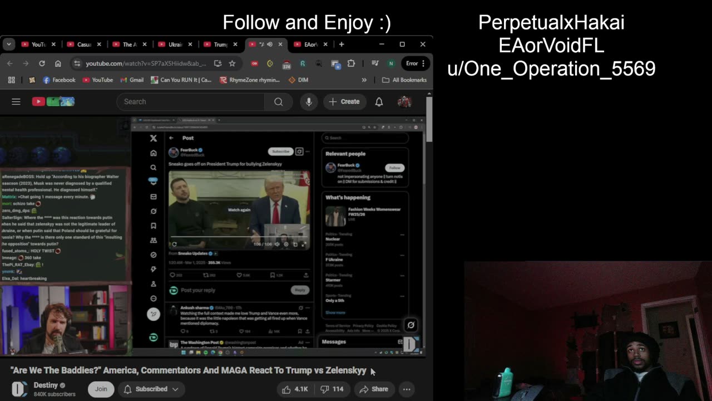Go to YouTube home via logo
712x401 pixels.
pyautogui.click(x=53, y=101)
